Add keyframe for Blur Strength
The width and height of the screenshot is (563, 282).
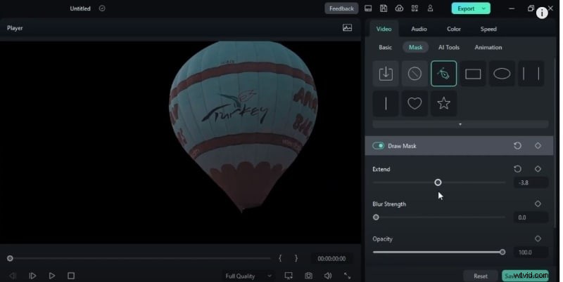point(538,203)
